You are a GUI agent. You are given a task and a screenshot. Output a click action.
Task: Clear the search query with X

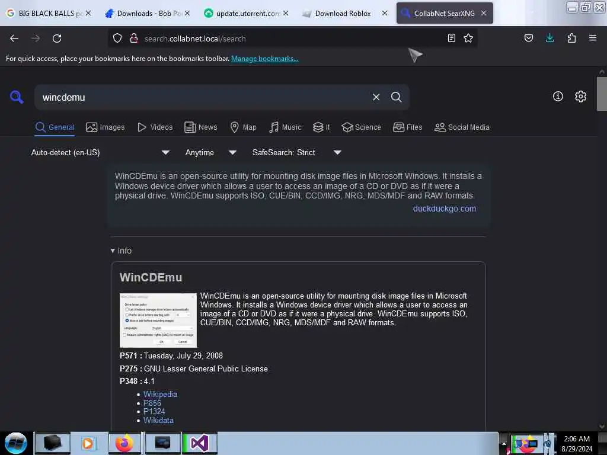click(376, 97)
